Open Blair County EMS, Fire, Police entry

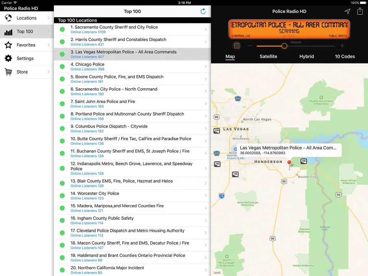[x=132, y=183]
